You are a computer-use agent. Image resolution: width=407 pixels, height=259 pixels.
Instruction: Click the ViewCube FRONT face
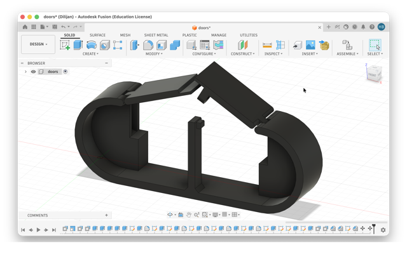[x=373, y=75]
